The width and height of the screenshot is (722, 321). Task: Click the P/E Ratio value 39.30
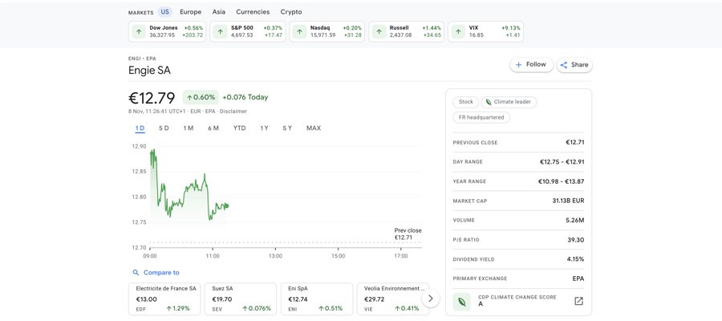pyautogui.click(x=576, y=239)
